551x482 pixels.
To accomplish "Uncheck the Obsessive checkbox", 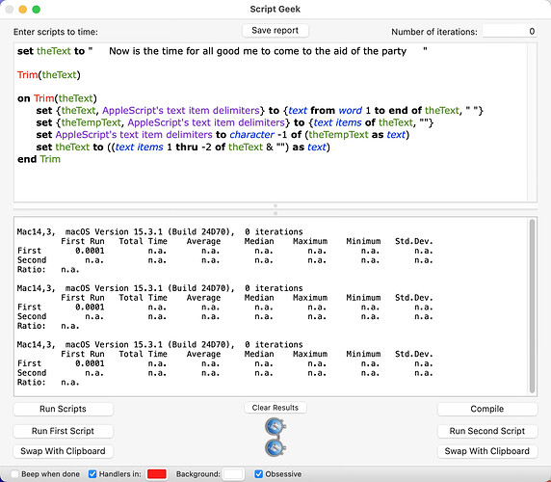I will pos(258,474).
